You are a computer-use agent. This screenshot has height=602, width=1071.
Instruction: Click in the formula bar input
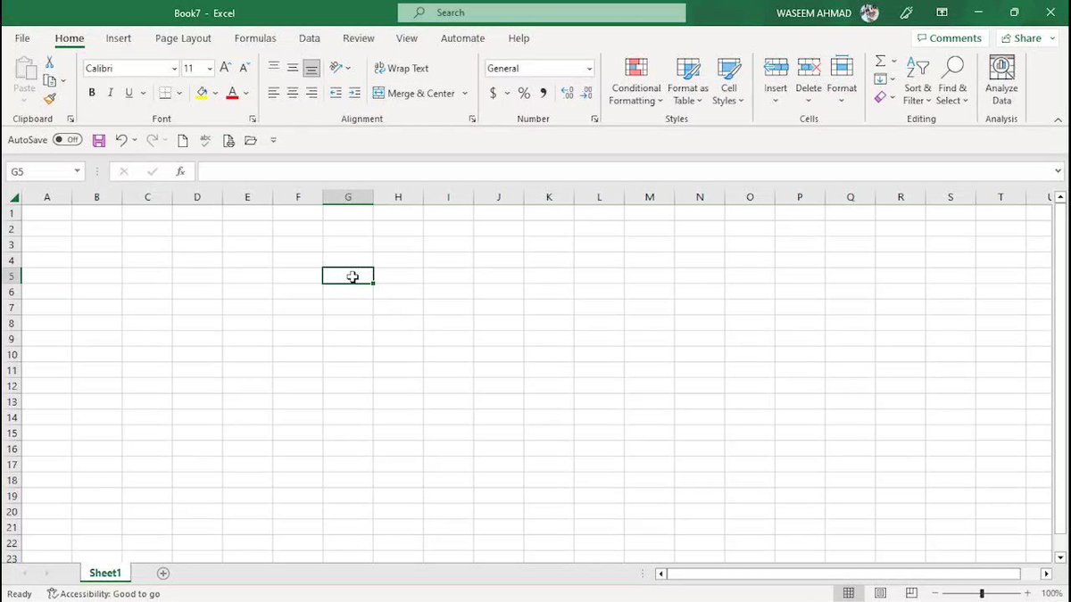(625, 171)
